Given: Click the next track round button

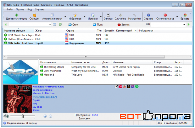Looking at the screenshot, I should click(x=51, y=116).
